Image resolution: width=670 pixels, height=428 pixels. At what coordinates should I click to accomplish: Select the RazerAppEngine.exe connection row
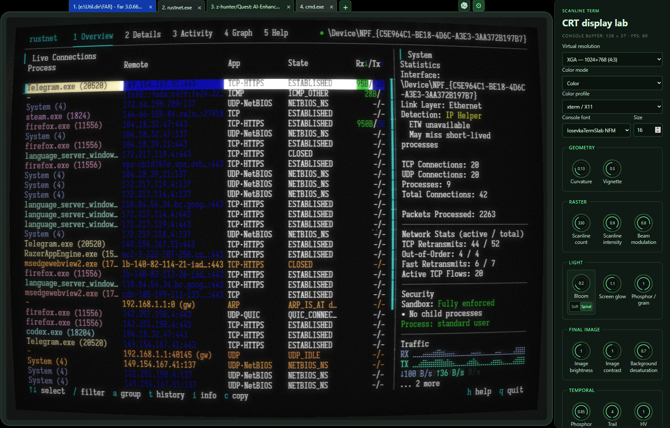(205, 254)
